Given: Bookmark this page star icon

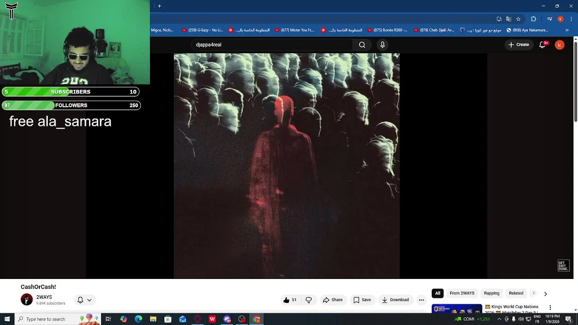Looking at the screenshot, I should (x=518, y=19).
